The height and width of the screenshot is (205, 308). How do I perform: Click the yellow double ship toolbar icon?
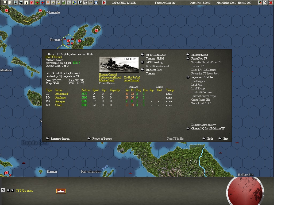58,3
